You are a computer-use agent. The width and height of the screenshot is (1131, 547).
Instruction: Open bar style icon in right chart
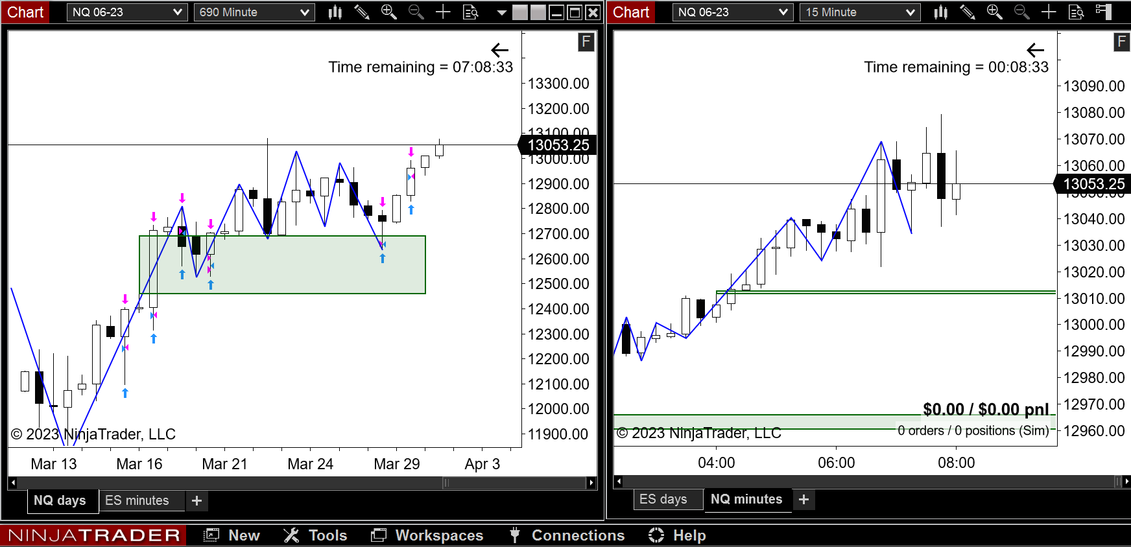(x=941, y=12)
